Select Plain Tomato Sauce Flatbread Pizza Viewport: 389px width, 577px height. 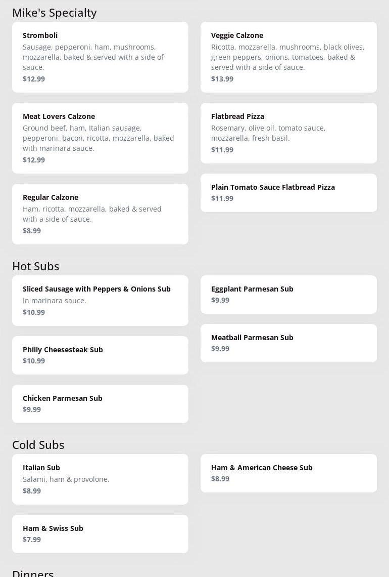288,192
